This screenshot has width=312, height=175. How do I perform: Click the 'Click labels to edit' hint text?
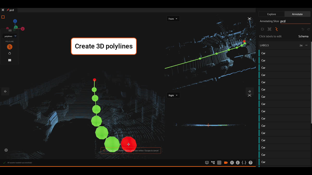tap(270, 36)
